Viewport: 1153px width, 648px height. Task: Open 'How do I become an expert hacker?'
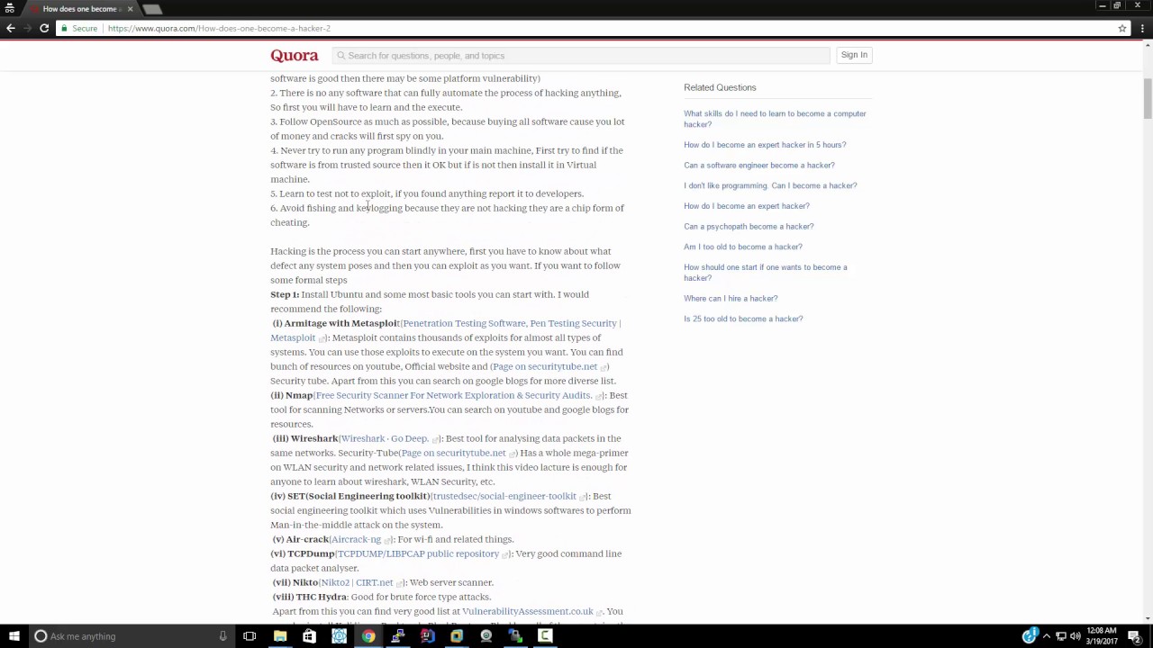click(x=747, y=206)
